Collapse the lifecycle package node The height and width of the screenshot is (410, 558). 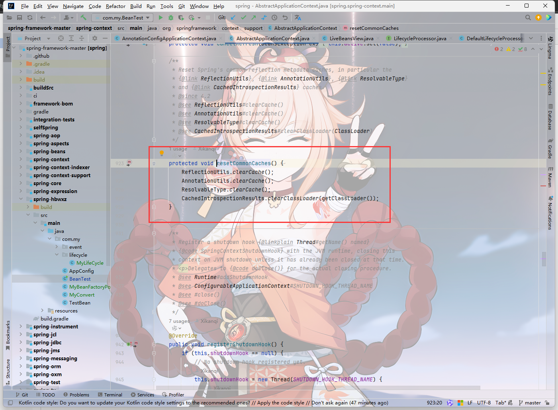pos(57,255)
